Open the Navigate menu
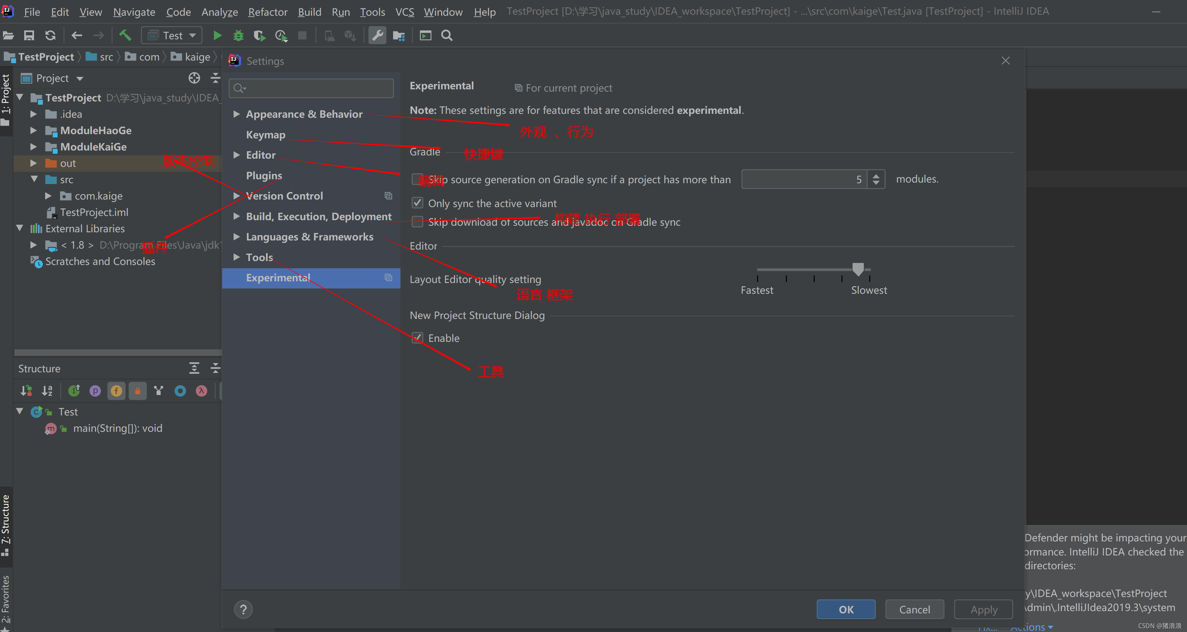 (134, 12)
